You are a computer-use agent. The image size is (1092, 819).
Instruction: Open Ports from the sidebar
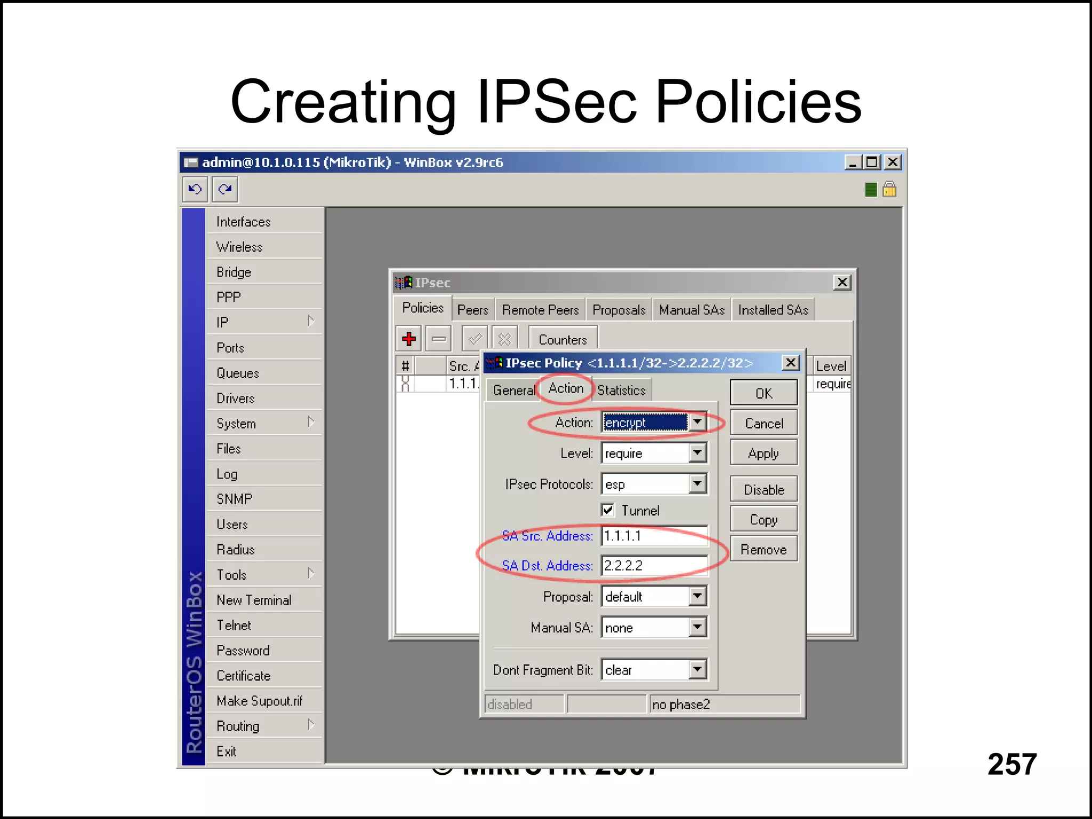pyautogui.click(x=264, y=348)
